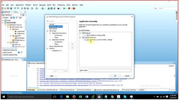Image resolution: width=179 pixels, height=100 pixels.
Task: Select WebSphere 7.x tree item
Action: point(57,51)
